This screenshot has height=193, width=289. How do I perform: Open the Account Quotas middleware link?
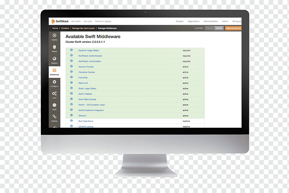(86, 67)
